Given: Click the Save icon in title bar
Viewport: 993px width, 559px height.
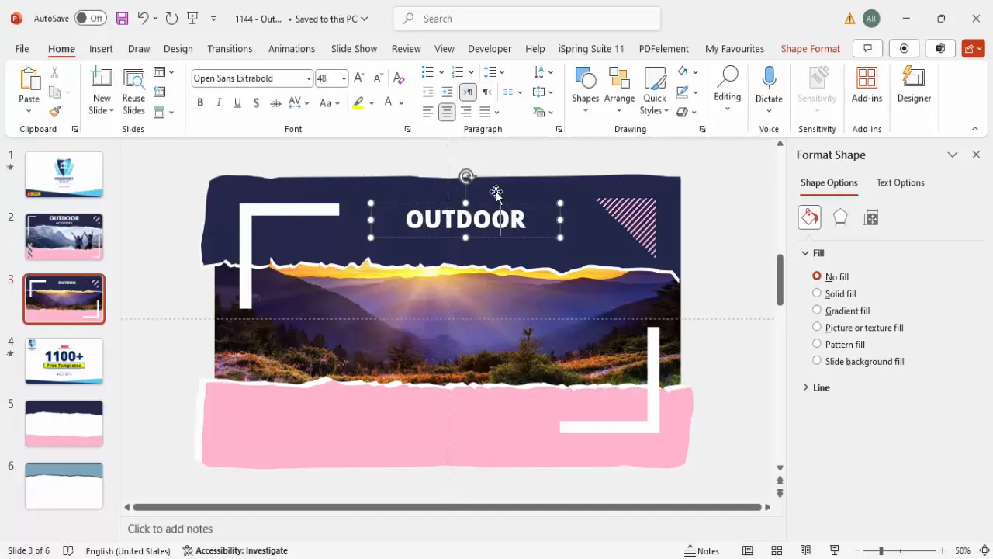Looking at the screenshot, I should pyautogui.click(x=122, y=18).
